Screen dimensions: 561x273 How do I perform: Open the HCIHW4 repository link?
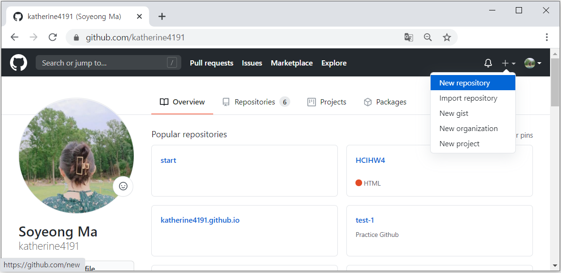coord(370,160)
